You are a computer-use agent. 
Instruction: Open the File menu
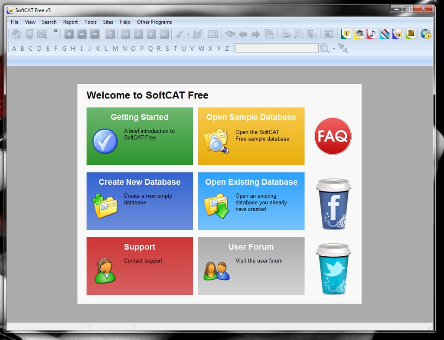(14, 22)
